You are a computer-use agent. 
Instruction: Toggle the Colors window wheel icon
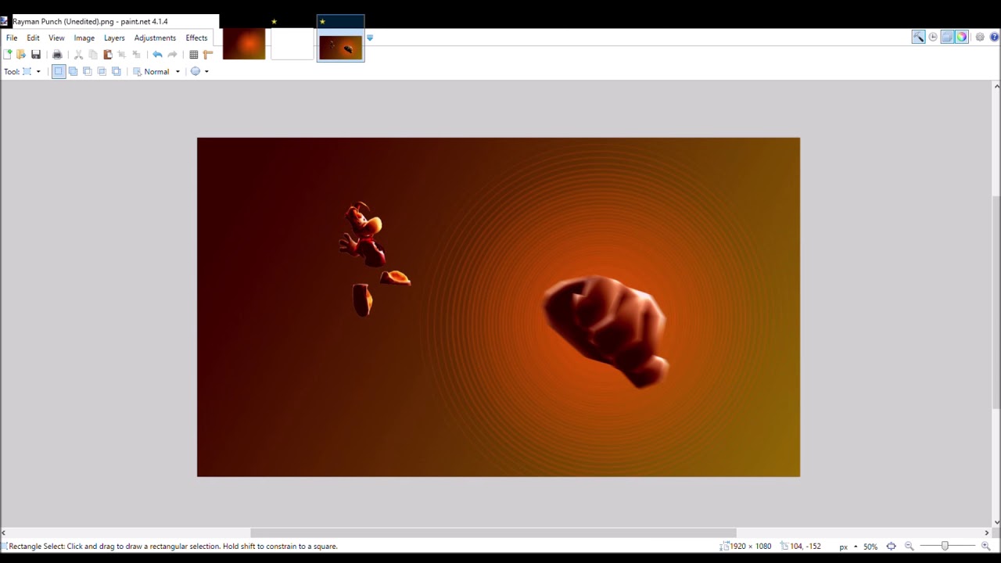[961, 37]
